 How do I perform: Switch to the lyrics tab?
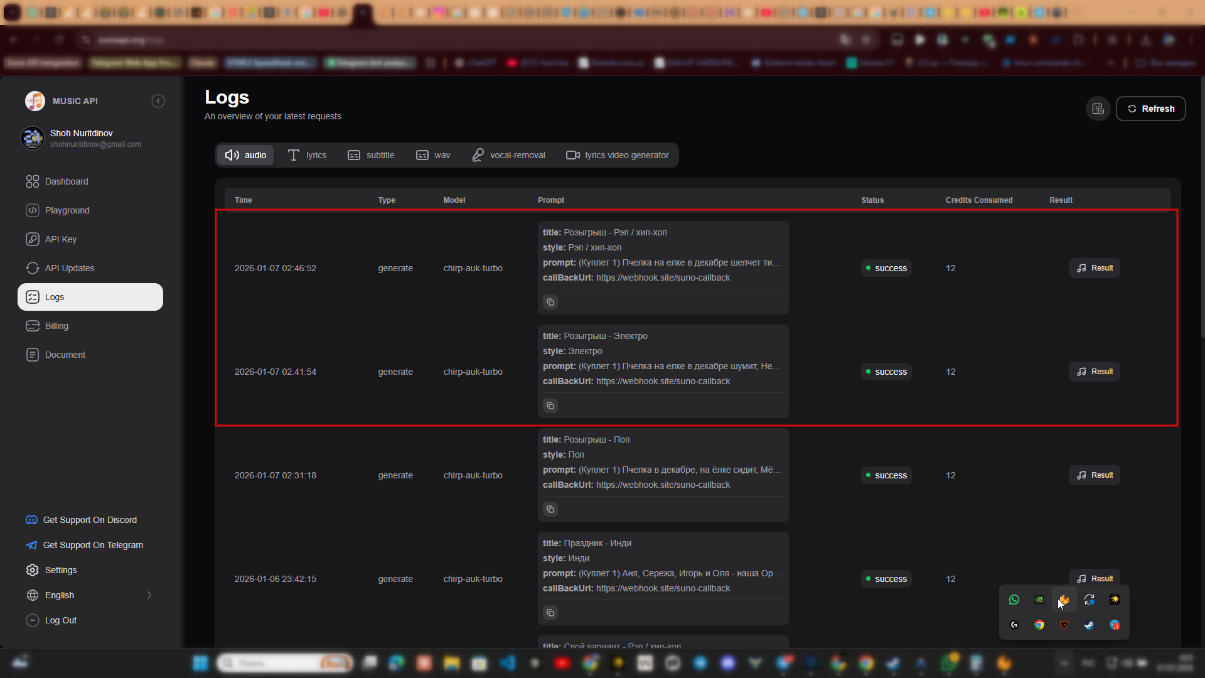307,155
